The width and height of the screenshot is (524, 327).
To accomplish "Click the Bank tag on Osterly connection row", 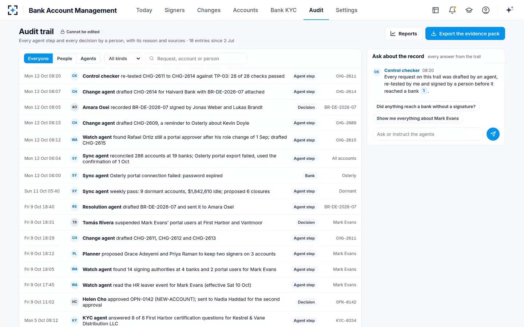I will click(x=310, y=175).
